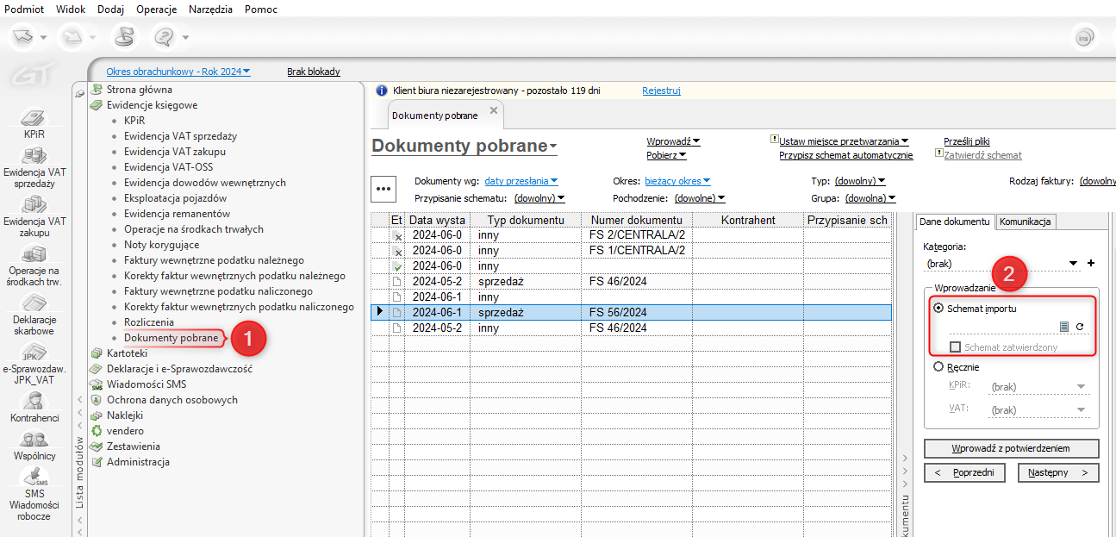Select the Schemat importu radio button
Viewport: 1116px width, 537px height.
coord(939,308)
